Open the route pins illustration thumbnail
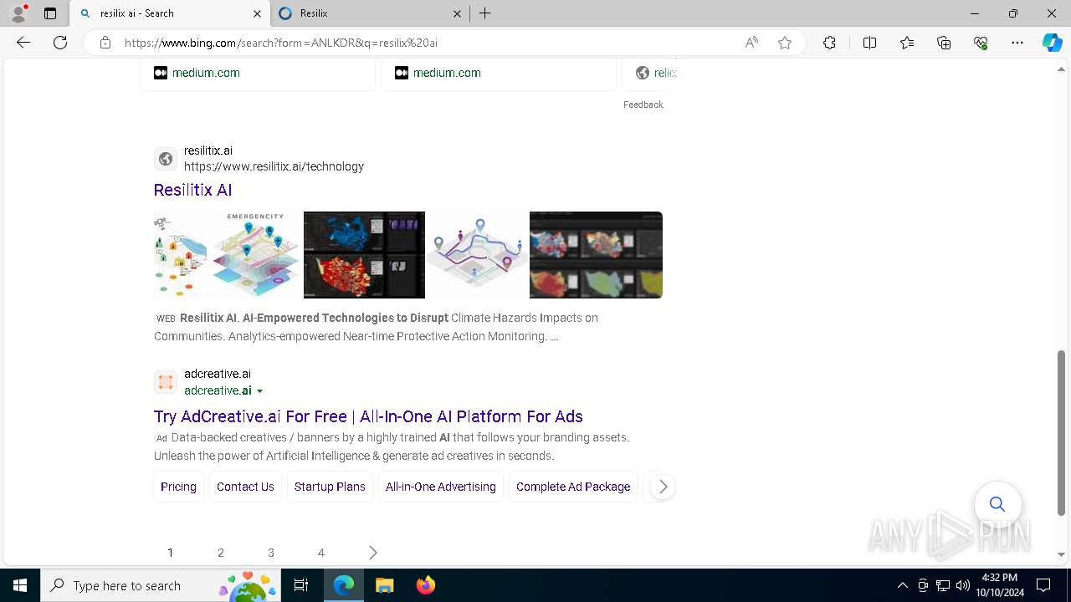This screenshot has height=602, width=1071. [477, 255]
